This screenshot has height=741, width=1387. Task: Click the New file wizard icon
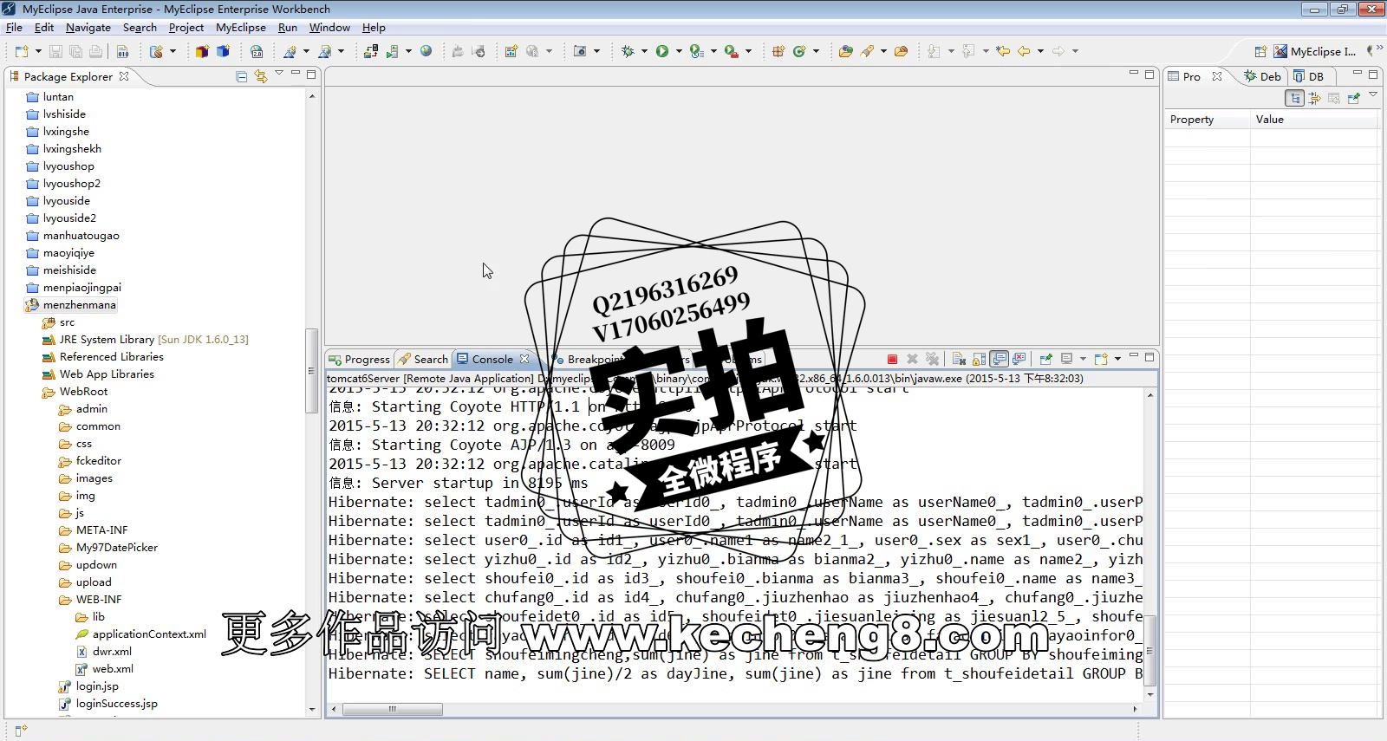[x=22, y=51]
